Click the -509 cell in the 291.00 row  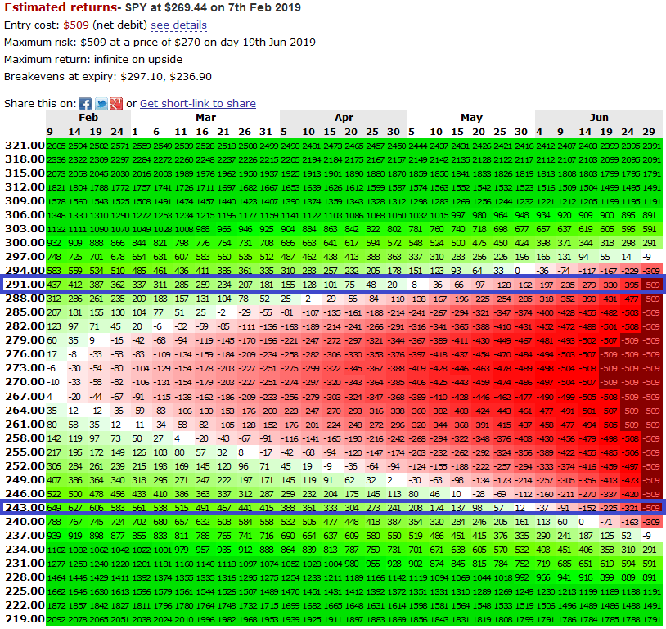tap(652, 285)
